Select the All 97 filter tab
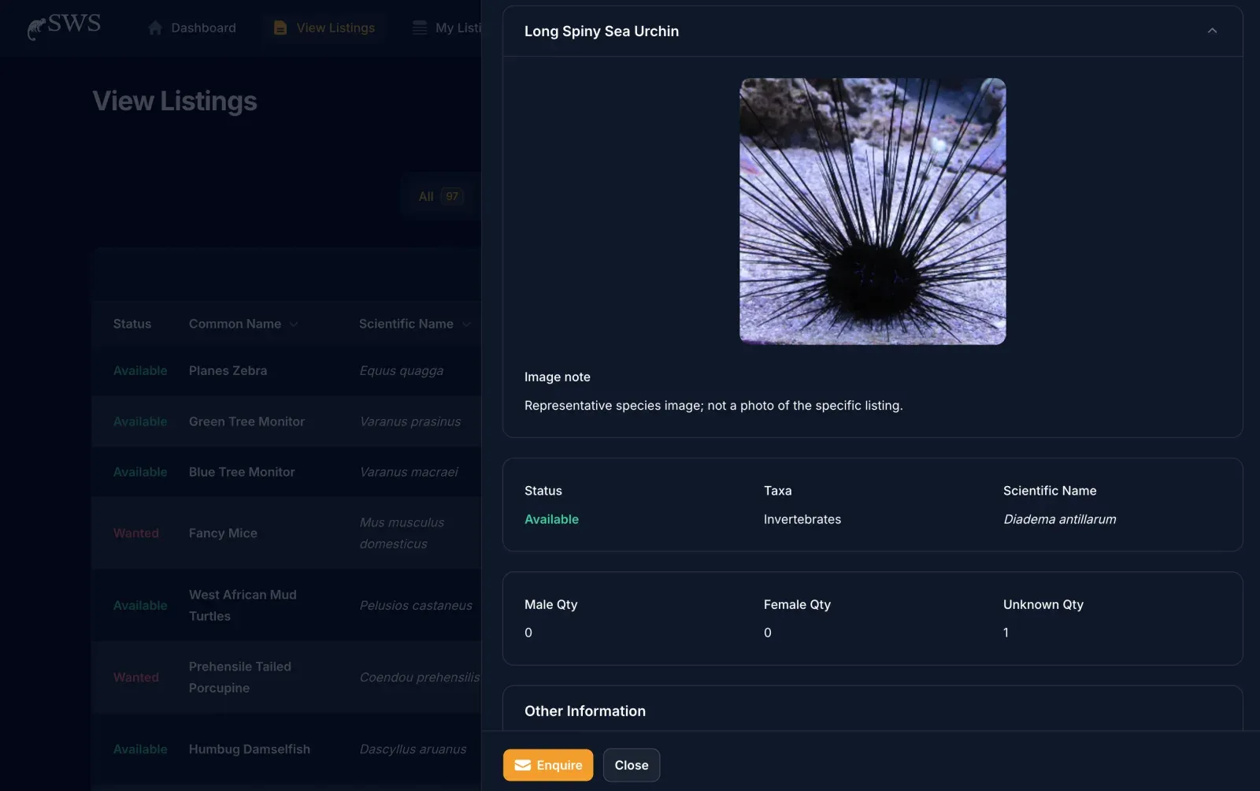1260x791 pixels. pos(440,196)
